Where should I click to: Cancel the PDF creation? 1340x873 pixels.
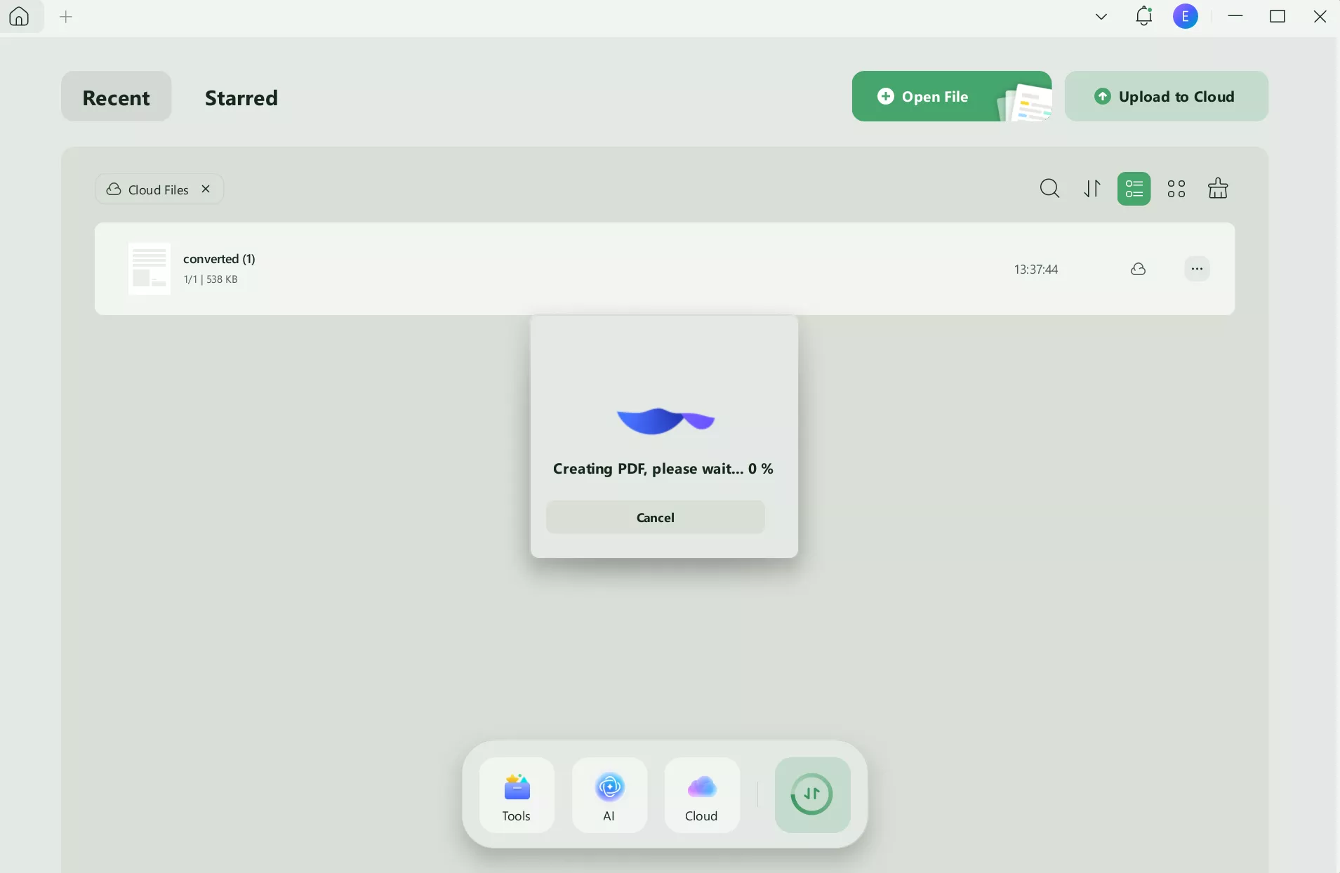655,517
